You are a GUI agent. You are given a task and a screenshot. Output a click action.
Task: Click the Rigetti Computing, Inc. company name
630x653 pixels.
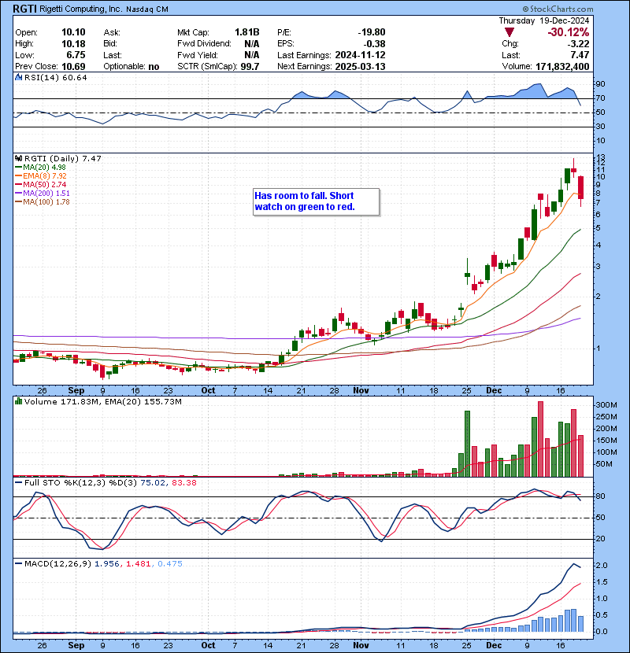click(x=81, y=9)
